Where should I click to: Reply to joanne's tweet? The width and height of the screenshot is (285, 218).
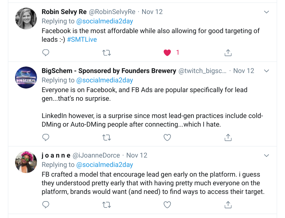click(x=46, y=205)
